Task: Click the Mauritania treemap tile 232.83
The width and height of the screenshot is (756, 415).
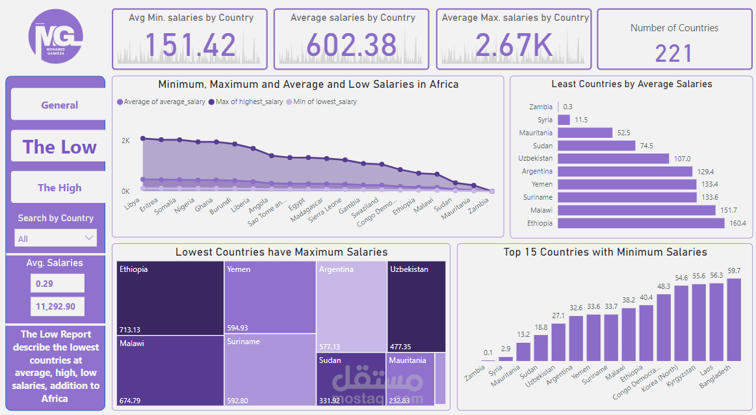Action: pyautogui.click(x=410, y=379)
